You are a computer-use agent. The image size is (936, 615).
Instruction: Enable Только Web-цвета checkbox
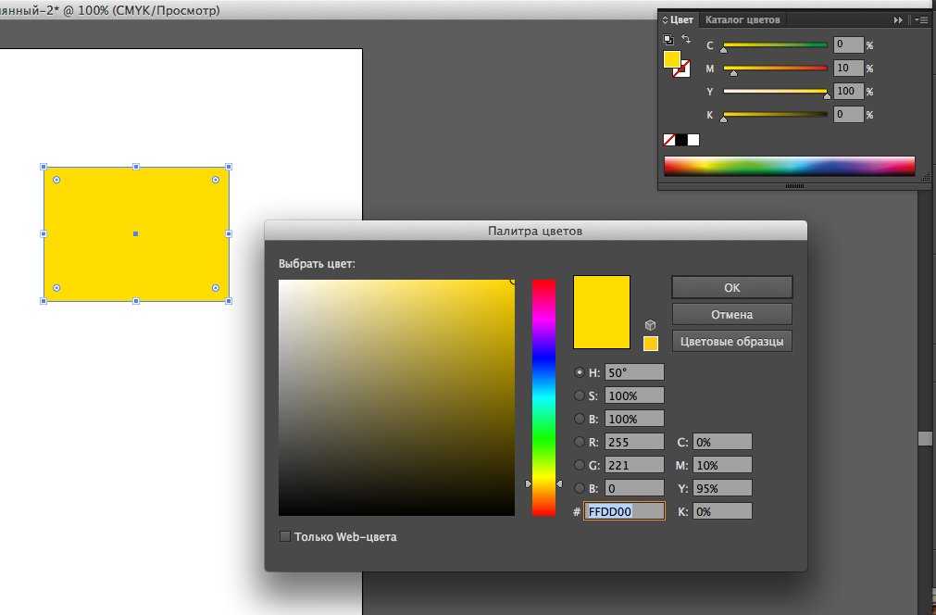pos(285,536)
